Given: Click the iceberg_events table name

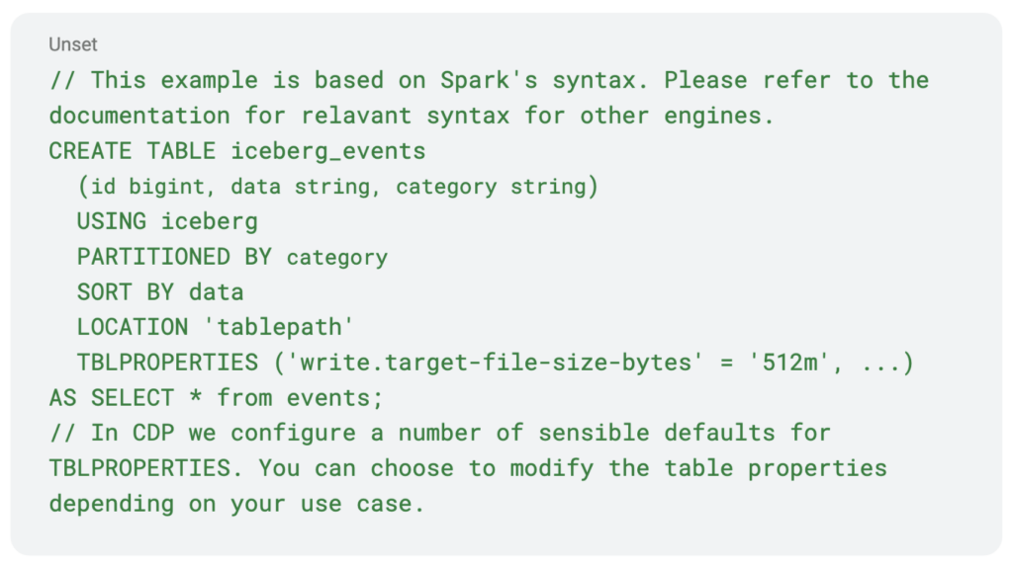Looking at the screenshot, I should [x=328, y=152].
